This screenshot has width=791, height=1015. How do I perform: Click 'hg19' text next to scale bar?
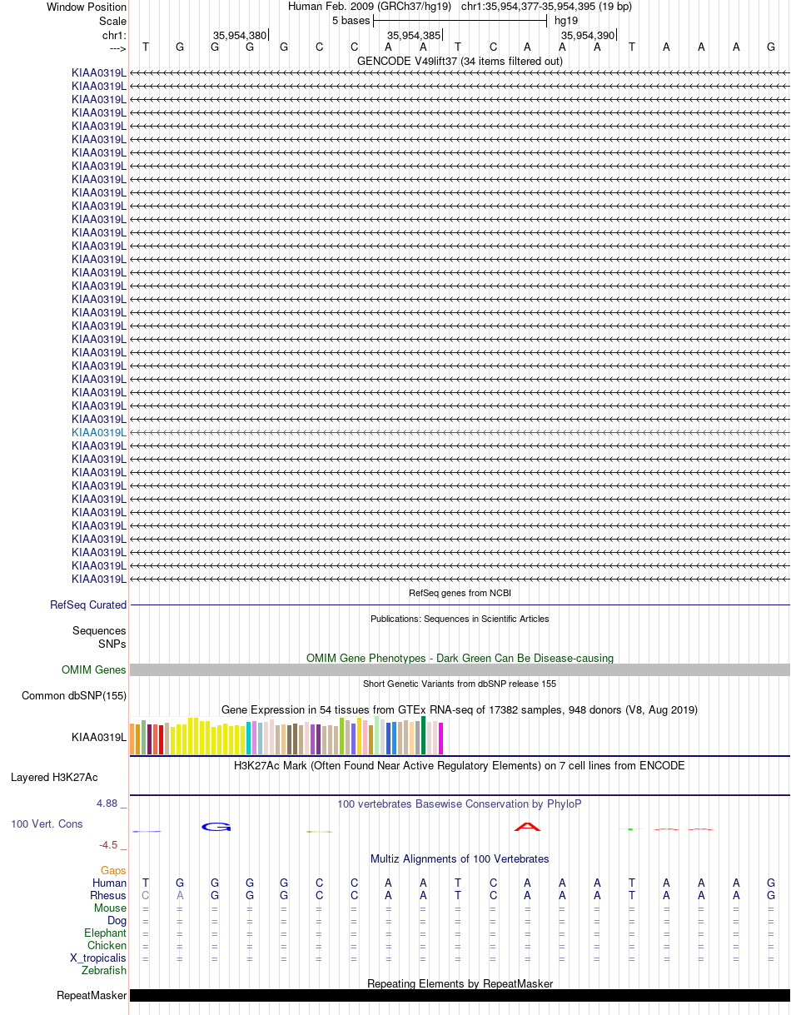click(566, 21)
